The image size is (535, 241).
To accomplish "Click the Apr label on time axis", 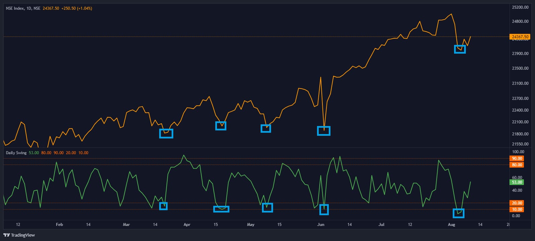I will pos(187,225).
